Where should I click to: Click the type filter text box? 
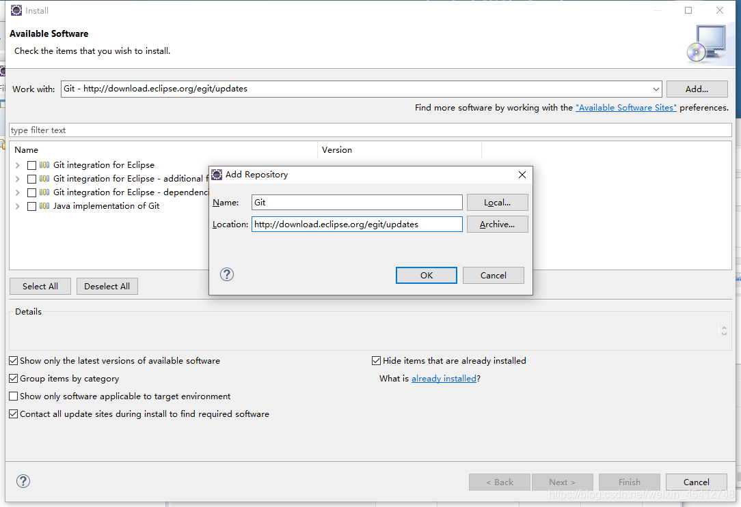(370, 130)
